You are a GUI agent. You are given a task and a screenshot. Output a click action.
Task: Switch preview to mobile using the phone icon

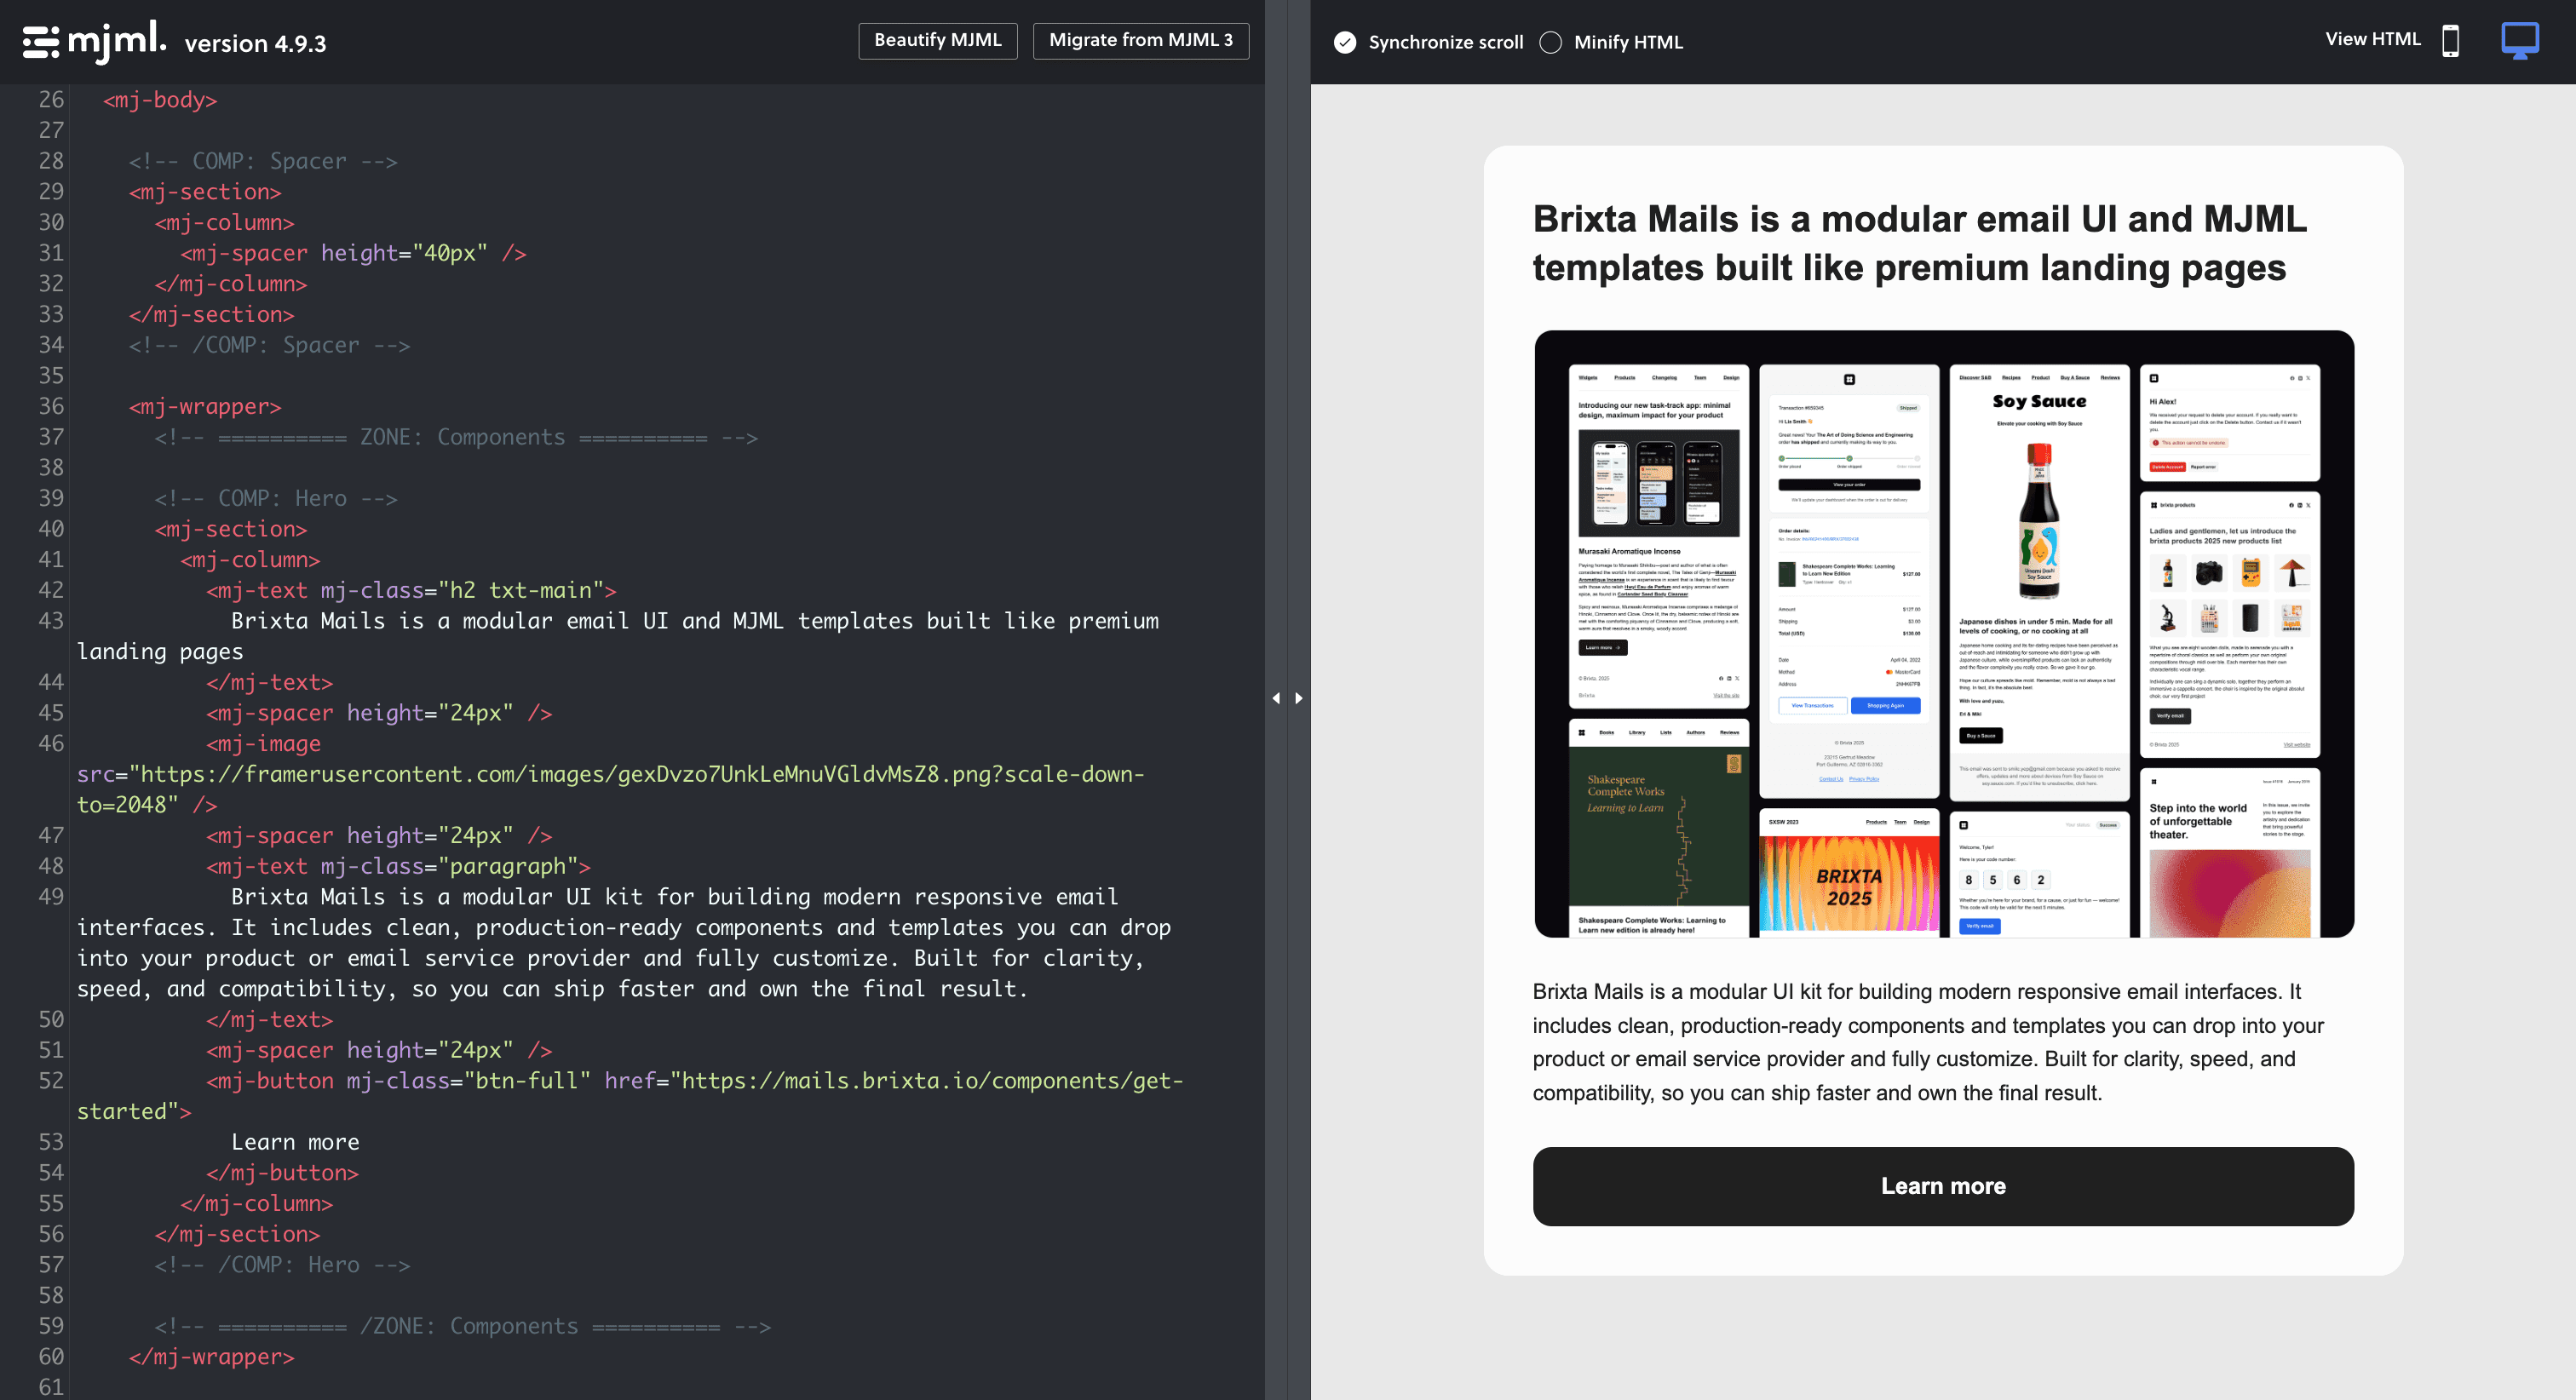click(2451, 42)
